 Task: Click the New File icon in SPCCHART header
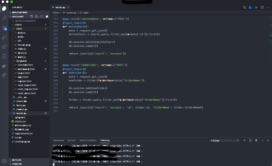click(31, 16)
